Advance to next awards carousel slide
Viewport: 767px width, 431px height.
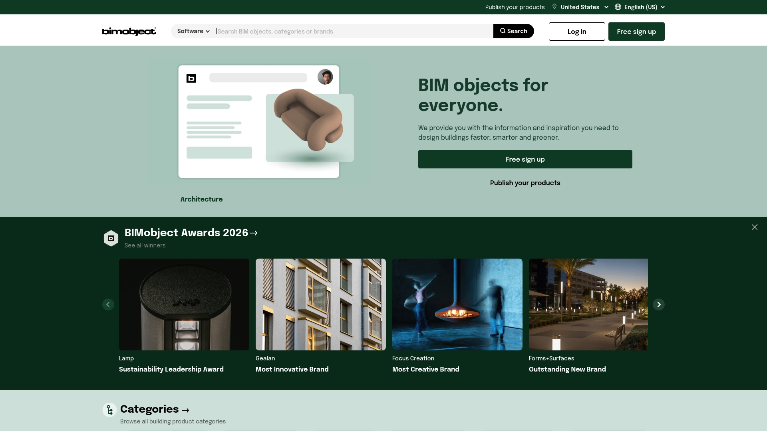coord(659,304)
